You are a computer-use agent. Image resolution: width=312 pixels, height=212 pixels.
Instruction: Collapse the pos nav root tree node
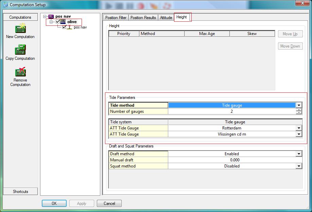[45, 16]
